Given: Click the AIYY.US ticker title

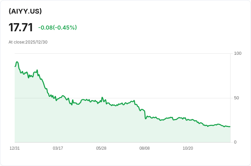Looking at the screenshot, I should click(25, 11).
